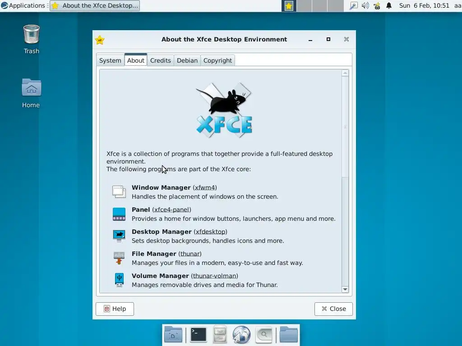Screen dimensions: 462x346
Task: Click the Window Manager icon
Action: [x=119, y=192]
